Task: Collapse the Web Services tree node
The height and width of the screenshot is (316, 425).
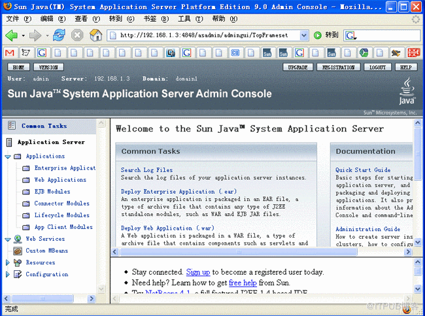Action: click(x=8, y=239)
